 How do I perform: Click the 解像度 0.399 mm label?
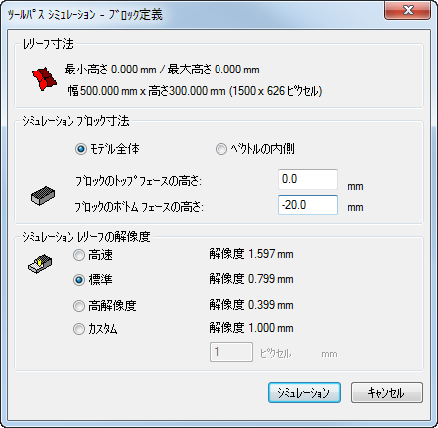coord(251,305)
